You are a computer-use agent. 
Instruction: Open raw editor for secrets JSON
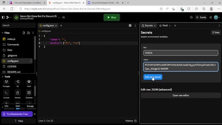coord(181,95)
